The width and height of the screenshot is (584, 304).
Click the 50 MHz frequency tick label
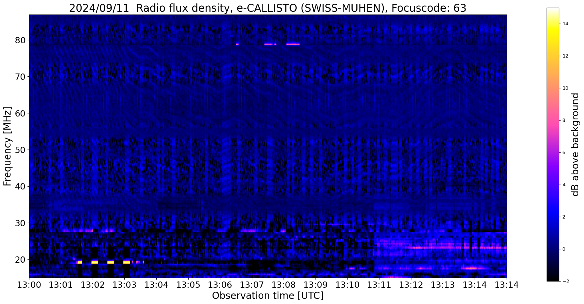(20, 150)
